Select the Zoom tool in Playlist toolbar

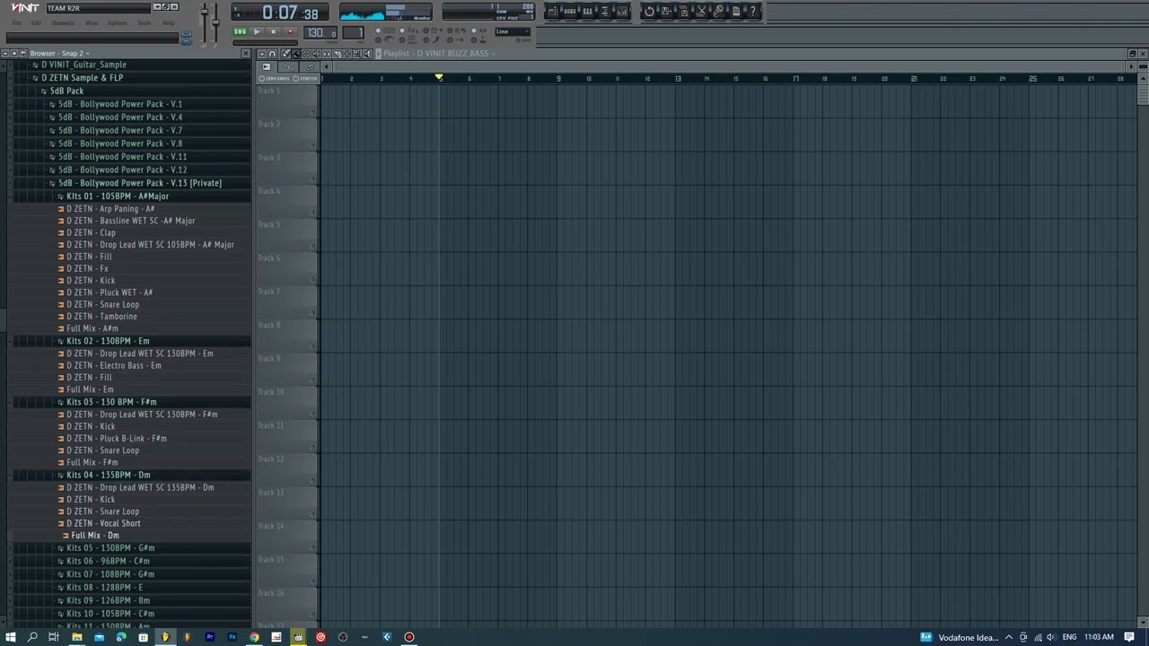coord(356,54)
